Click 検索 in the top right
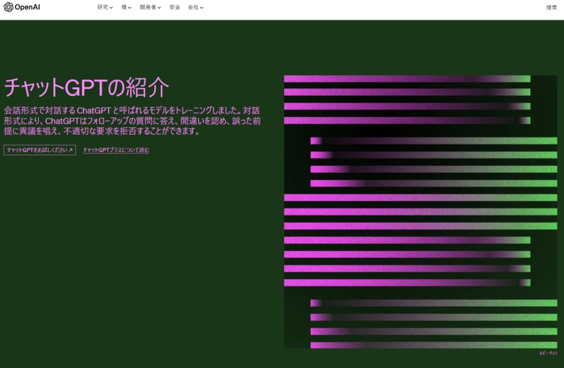Image resolution: width=564 pixels, height=368 pixels. 551,7
